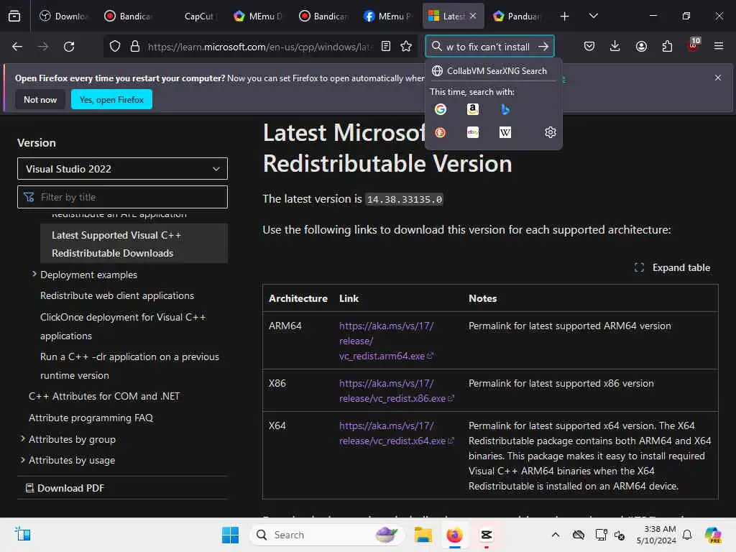Switch to the Facebook MEmu P tab
This screenshot has width=736, height=552.
(x=387, y=17)
